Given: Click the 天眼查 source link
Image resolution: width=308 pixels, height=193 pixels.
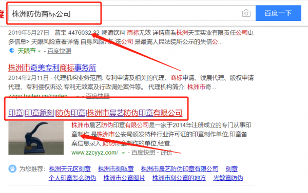Looking at the screenshot, I should click(27, 51).
